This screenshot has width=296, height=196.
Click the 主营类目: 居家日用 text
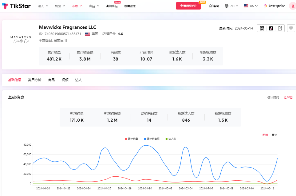click(53, 41)
